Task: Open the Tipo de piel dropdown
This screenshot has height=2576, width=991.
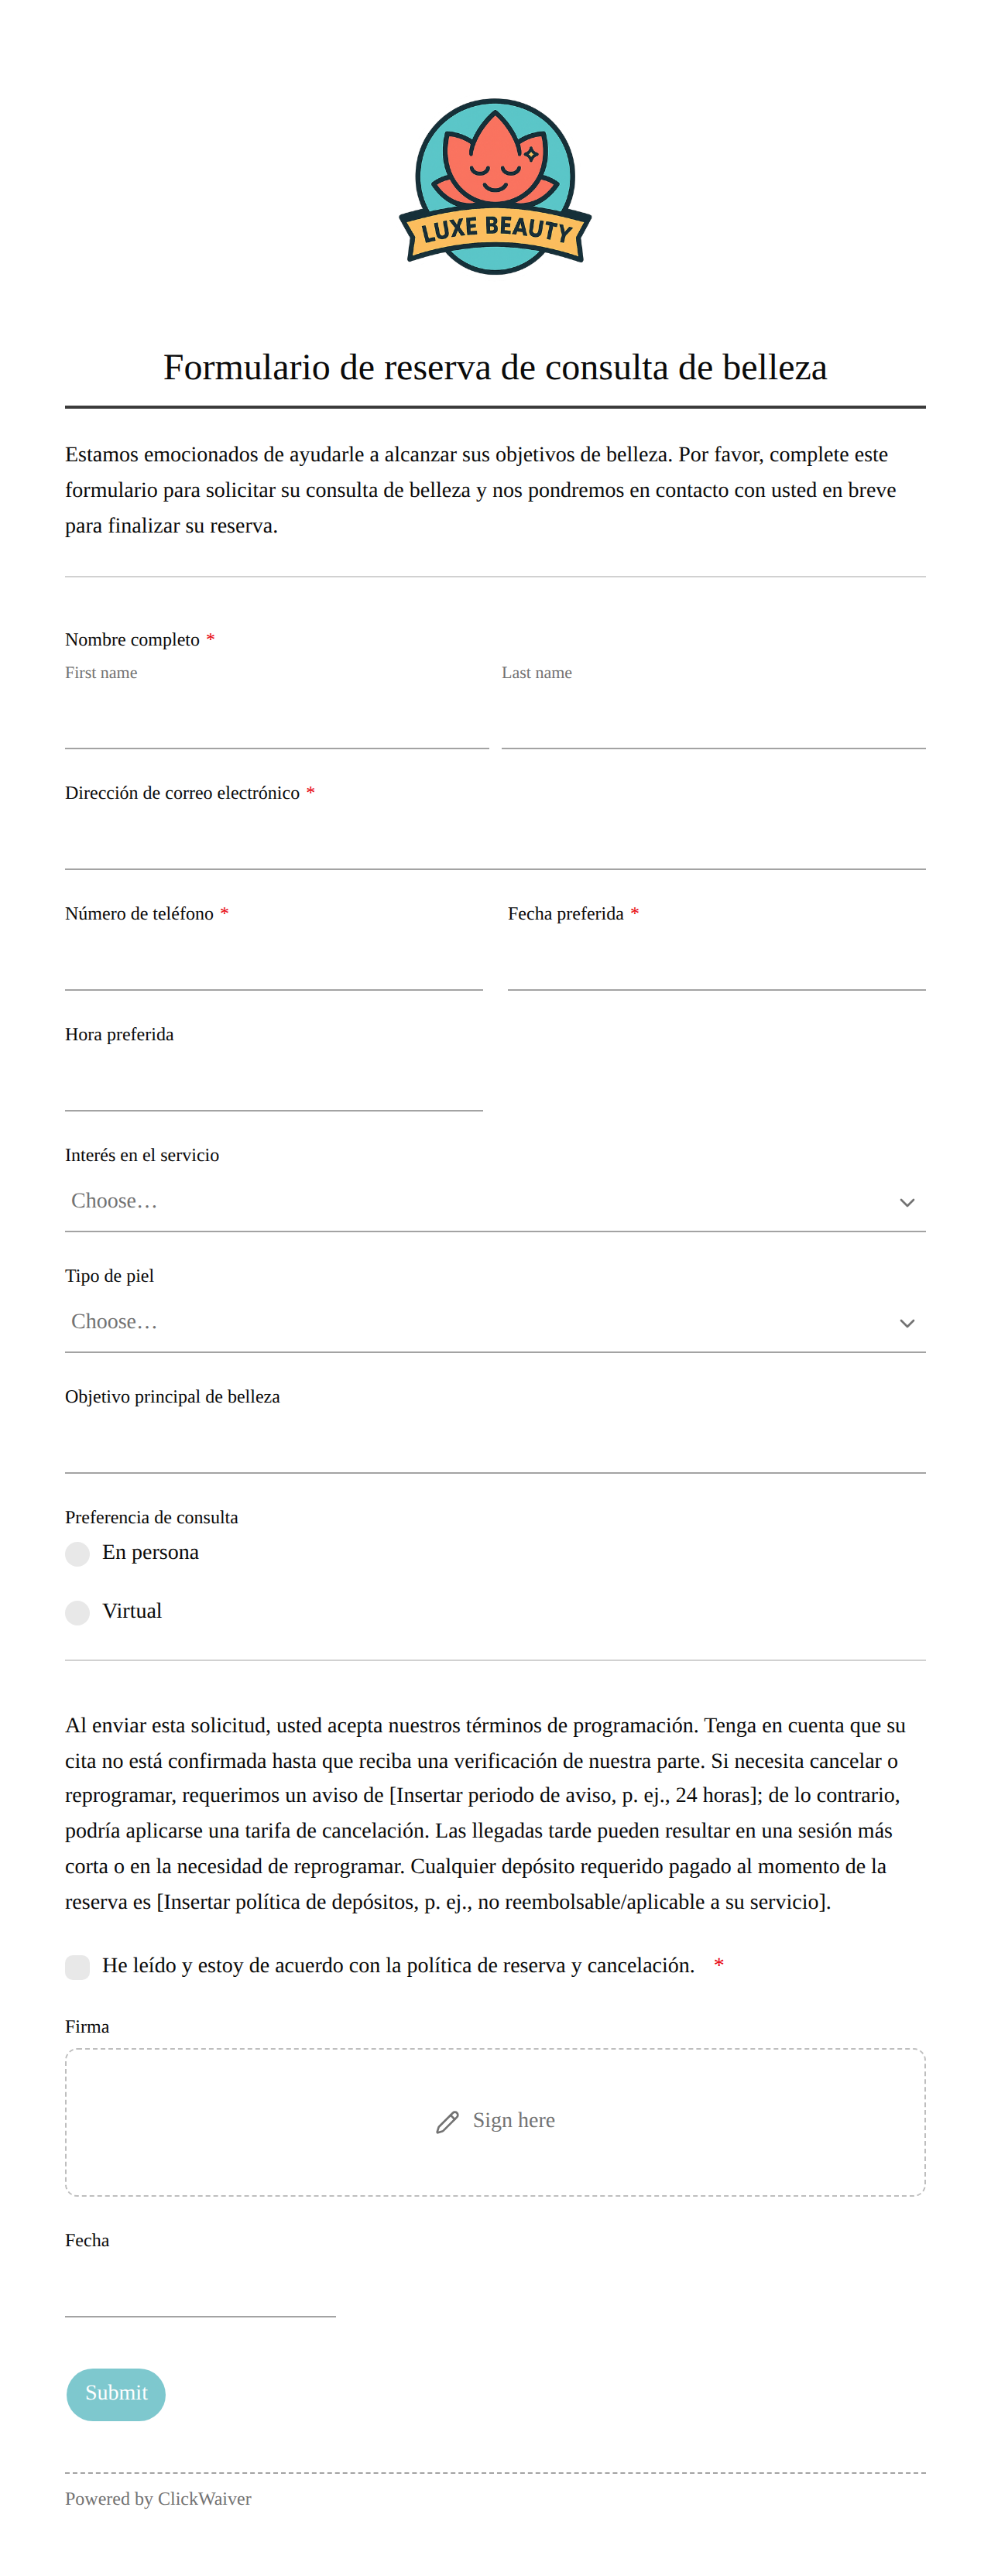Action: tap(495, 1323)
